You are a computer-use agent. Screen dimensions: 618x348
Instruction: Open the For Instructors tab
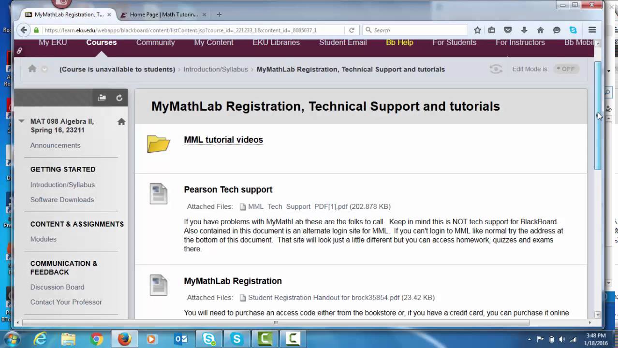(x=520, y=43)
